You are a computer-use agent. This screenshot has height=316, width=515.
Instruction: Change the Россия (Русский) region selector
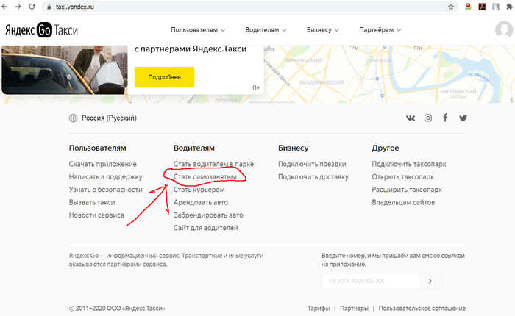click(102, 118)
